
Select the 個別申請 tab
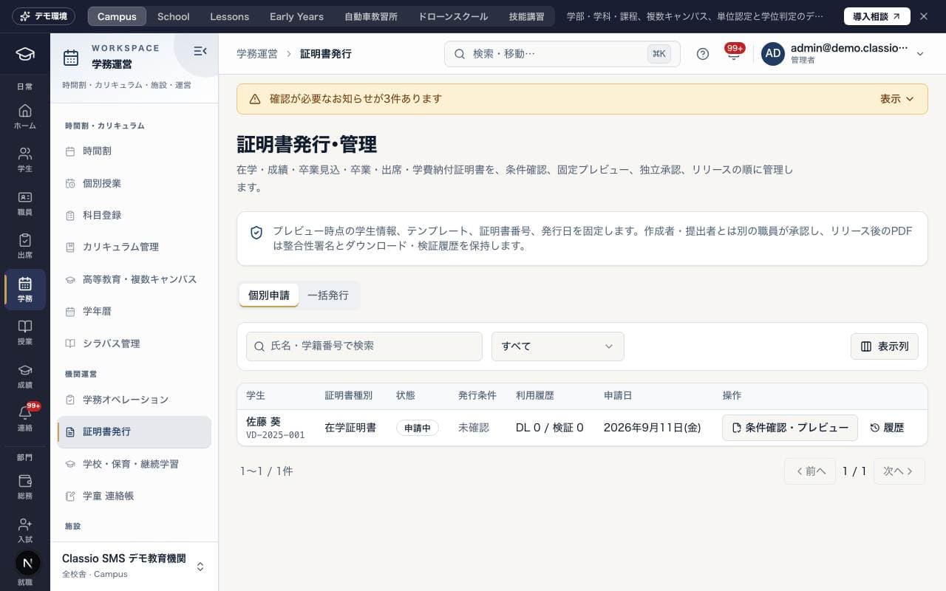[x=269, y=295]
